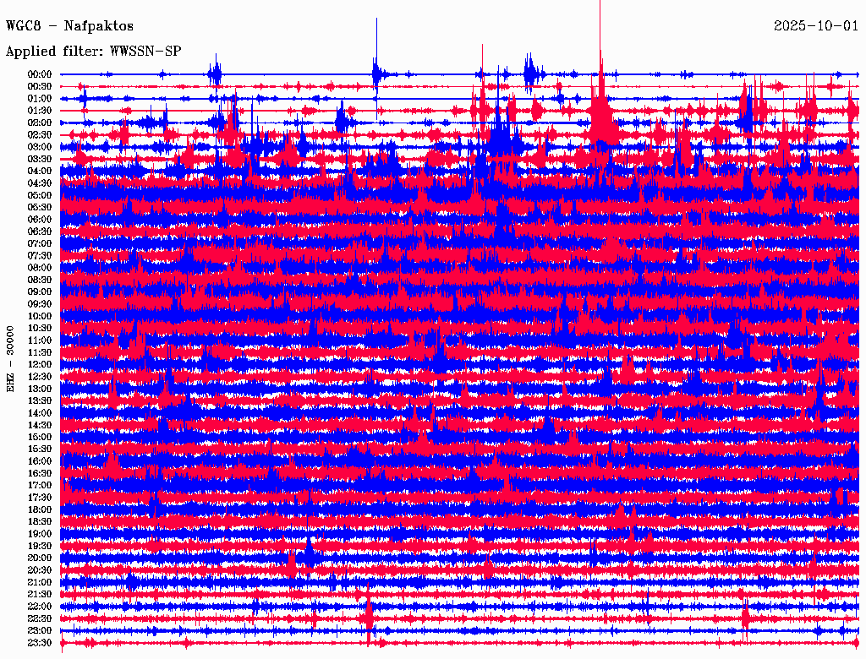
Task: Select the 06:00 time row label
Action: (40, 220)
